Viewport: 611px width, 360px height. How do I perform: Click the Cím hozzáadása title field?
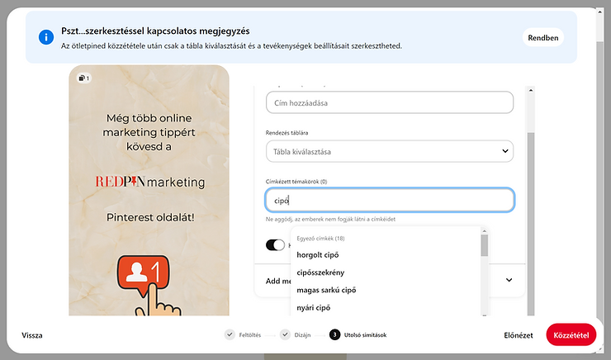click(390, 102)
